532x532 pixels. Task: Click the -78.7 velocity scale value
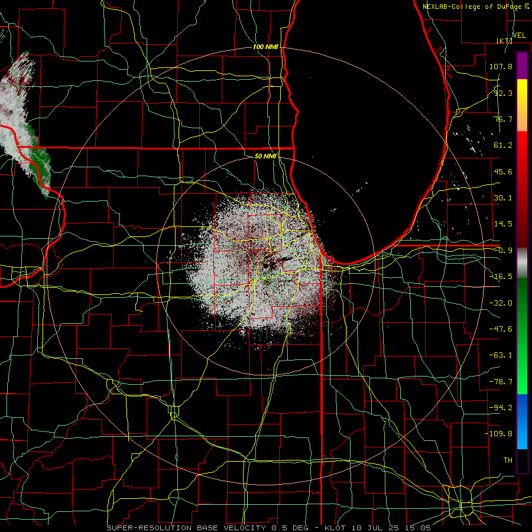501,382
